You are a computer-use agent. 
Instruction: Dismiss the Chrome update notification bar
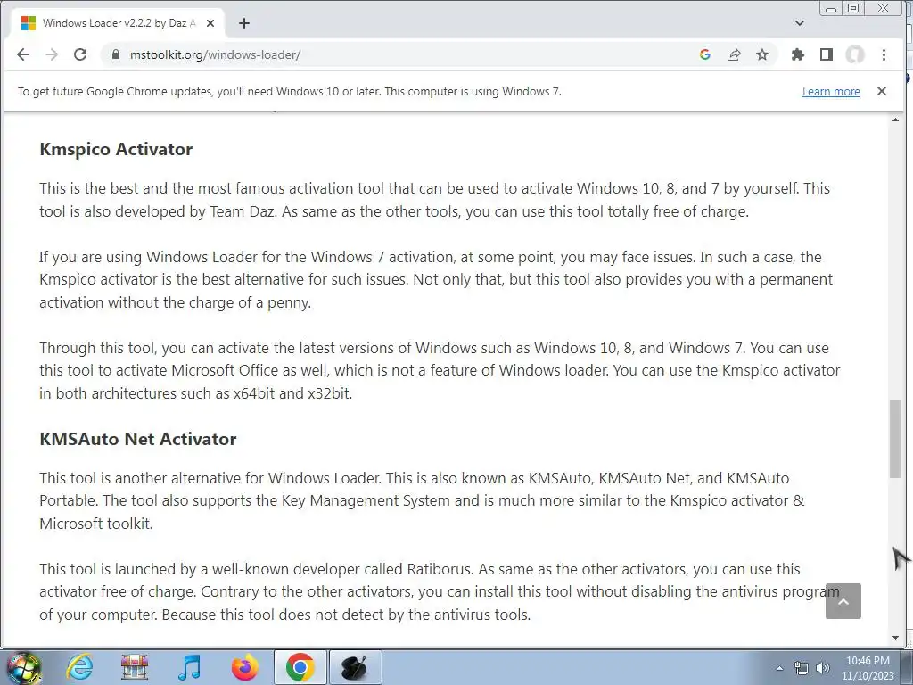coord(882,91)
